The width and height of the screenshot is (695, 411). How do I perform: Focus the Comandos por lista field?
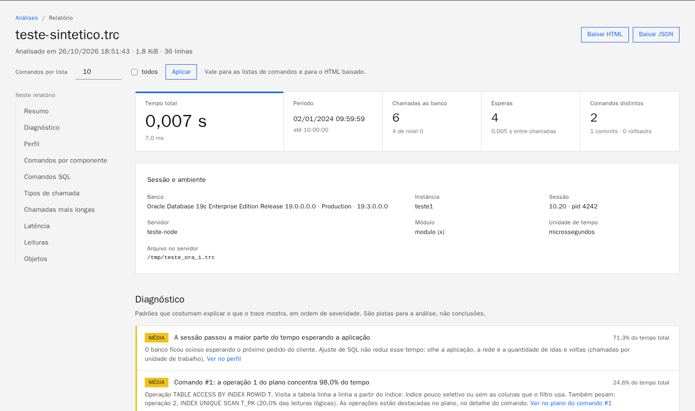coord(98,72)
